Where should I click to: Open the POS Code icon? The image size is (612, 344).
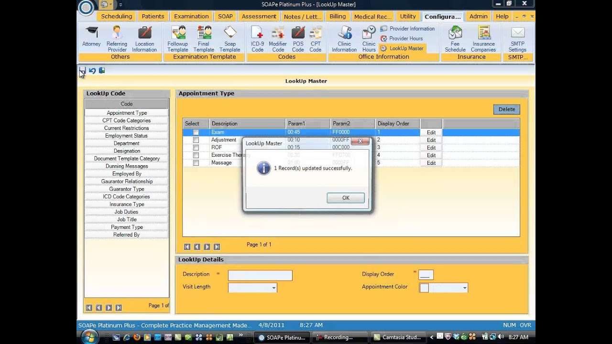tap(298, 39)
